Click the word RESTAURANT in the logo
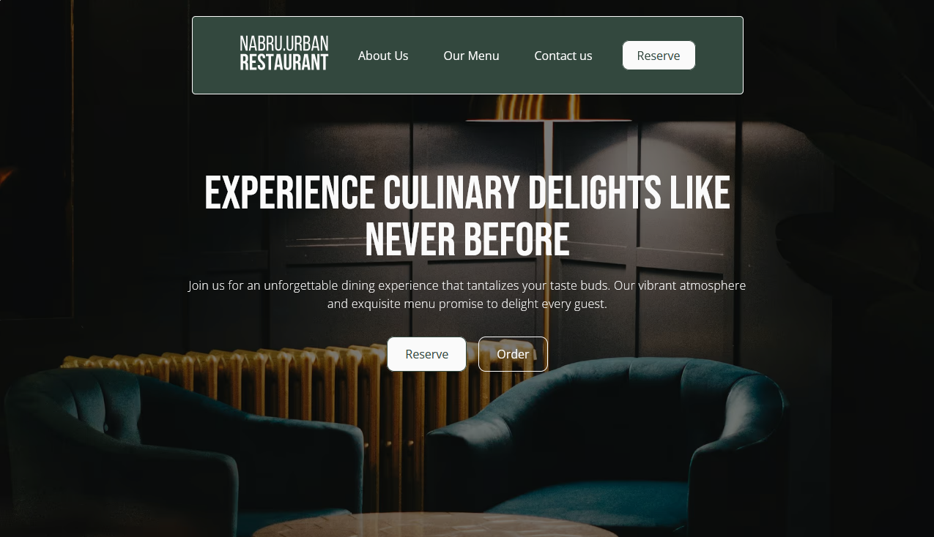This screenshot has height=537, width=934. pos(284,62)
